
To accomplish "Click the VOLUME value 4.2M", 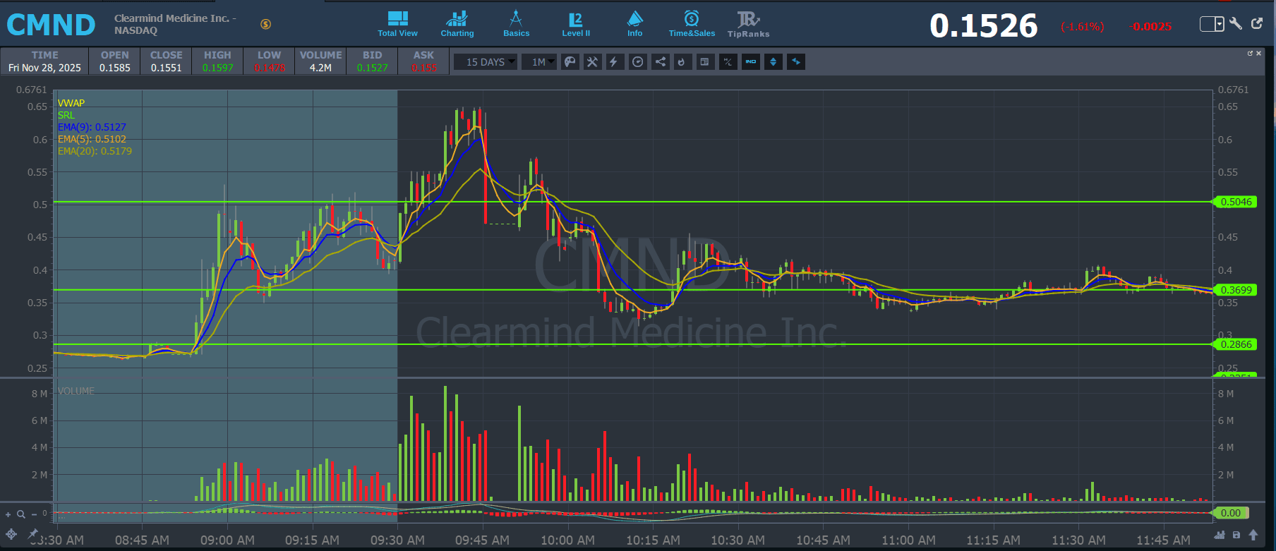I will (321, 68).
